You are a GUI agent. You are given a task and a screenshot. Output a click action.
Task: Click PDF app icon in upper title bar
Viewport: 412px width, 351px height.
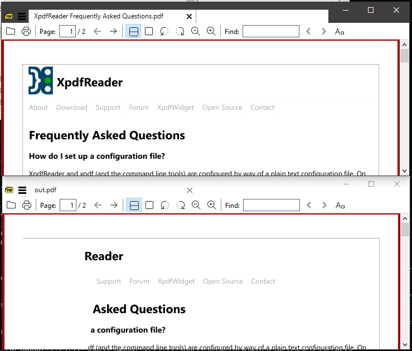tap(9, 16)
